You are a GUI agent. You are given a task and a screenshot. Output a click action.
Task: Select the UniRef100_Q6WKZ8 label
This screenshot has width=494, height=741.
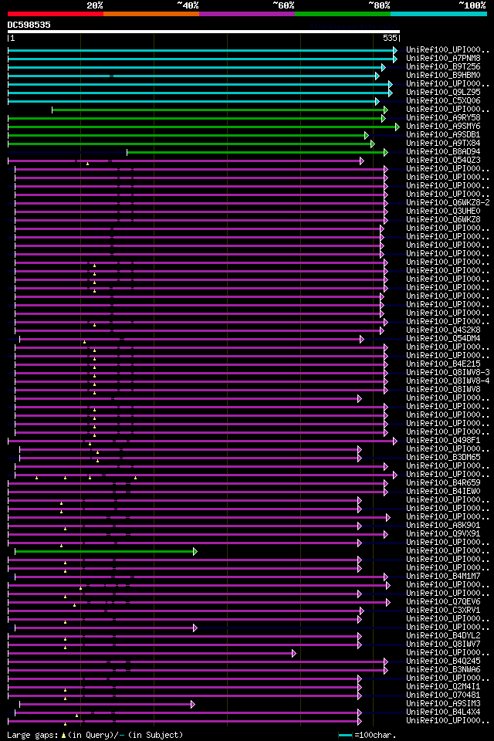pos(443,220)
